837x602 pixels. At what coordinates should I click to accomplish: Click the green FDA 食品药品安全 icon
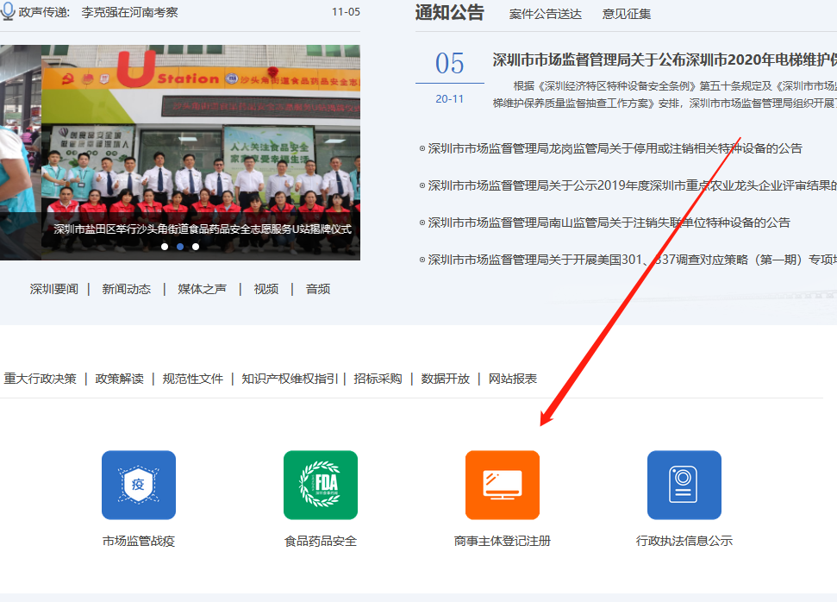[320, 485]
